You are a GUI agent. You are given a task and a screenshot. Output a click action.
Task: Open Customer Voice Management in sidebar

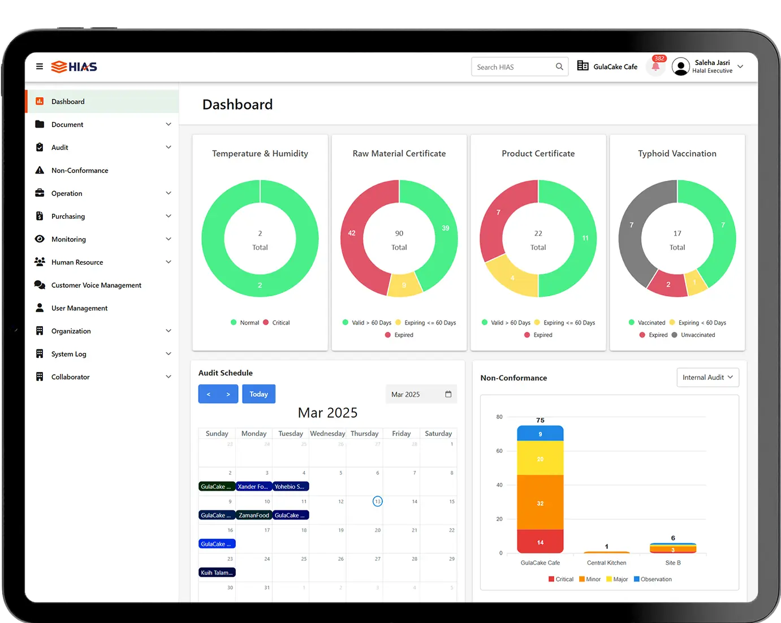96,285
